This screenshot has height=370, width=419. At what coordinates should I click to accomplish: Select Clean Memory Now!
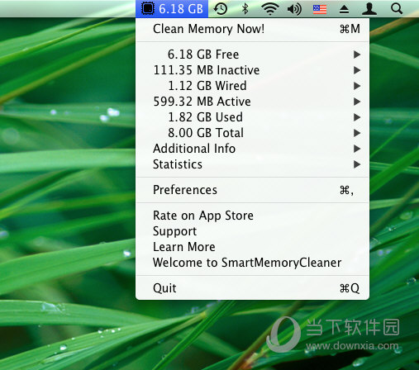252,29
